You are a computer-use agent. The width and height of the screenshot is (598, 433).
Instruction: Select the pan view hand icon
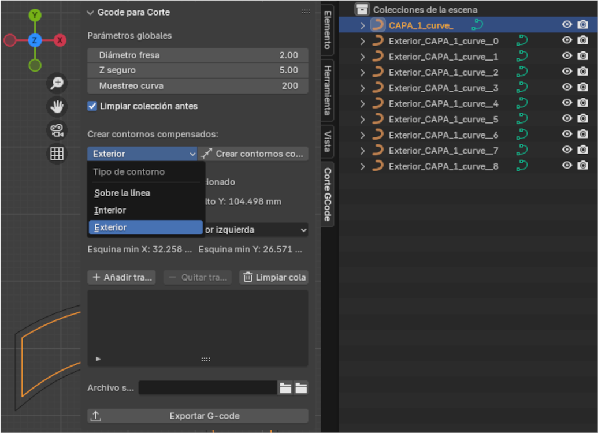[57, 107]
